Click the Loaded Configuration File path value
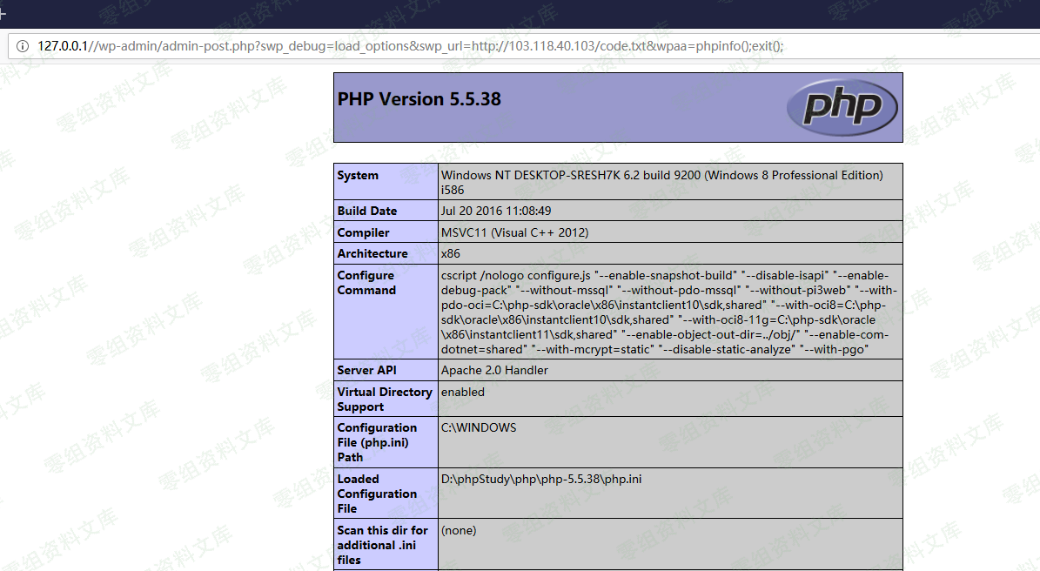The image size is (1040, 571). tap(540, 480)
